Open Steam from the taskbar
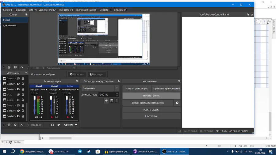276x155 pixels. [89, 151]
